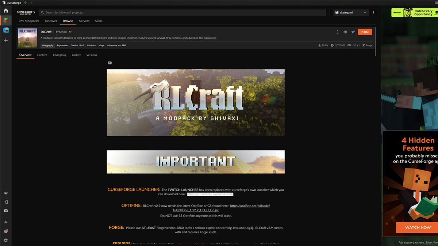
Task: Open the Shivaxi author link
Action: [x=63, y=32]
